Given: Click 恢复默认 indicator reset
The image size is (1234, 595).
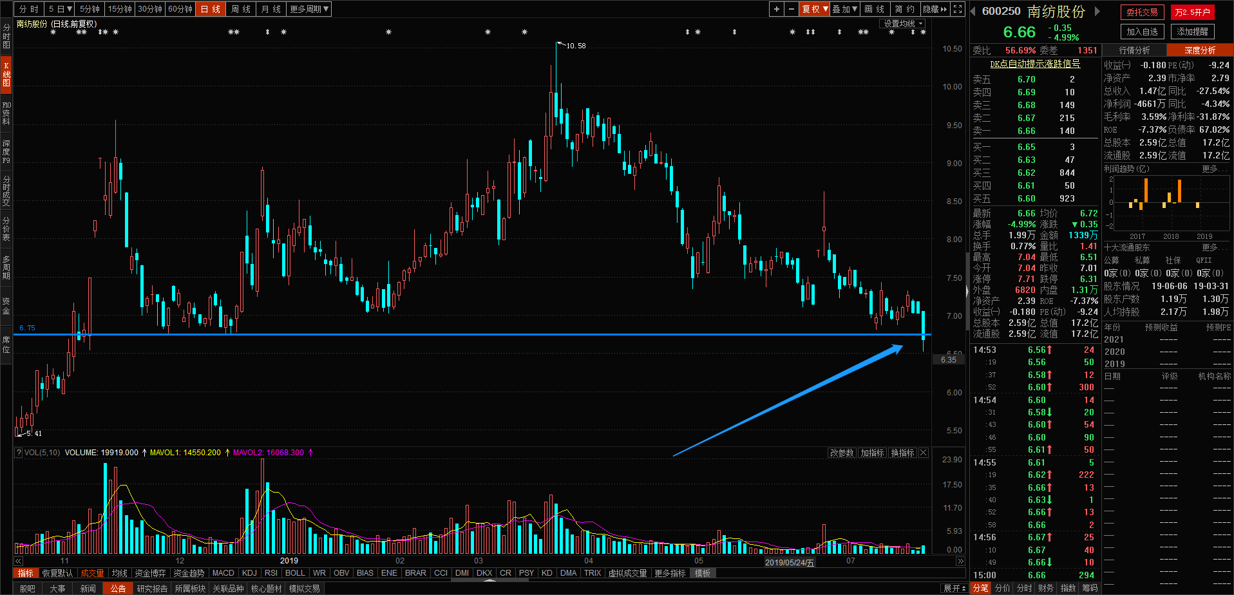Looking at the screenshot, I should click(57, 573).
